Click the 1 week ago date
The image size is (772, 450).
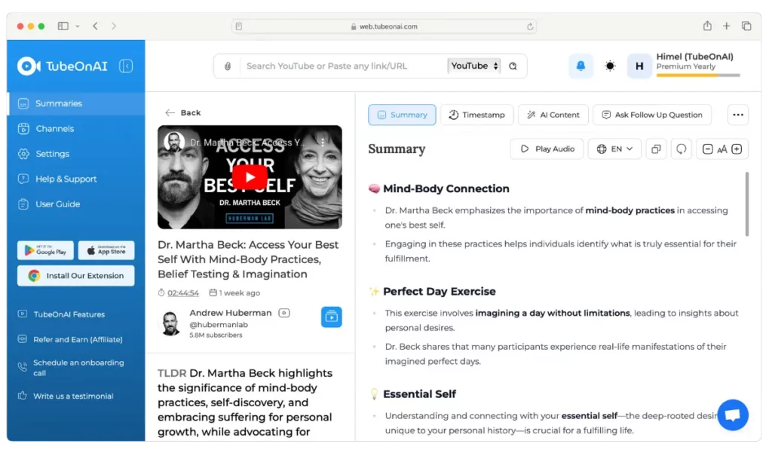(x=234, y=293)
